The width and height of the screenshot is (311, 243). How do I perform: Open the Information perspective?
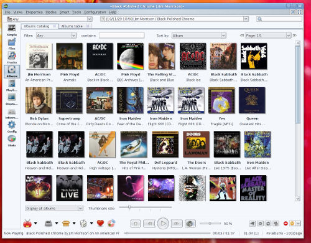pos(12,113)
